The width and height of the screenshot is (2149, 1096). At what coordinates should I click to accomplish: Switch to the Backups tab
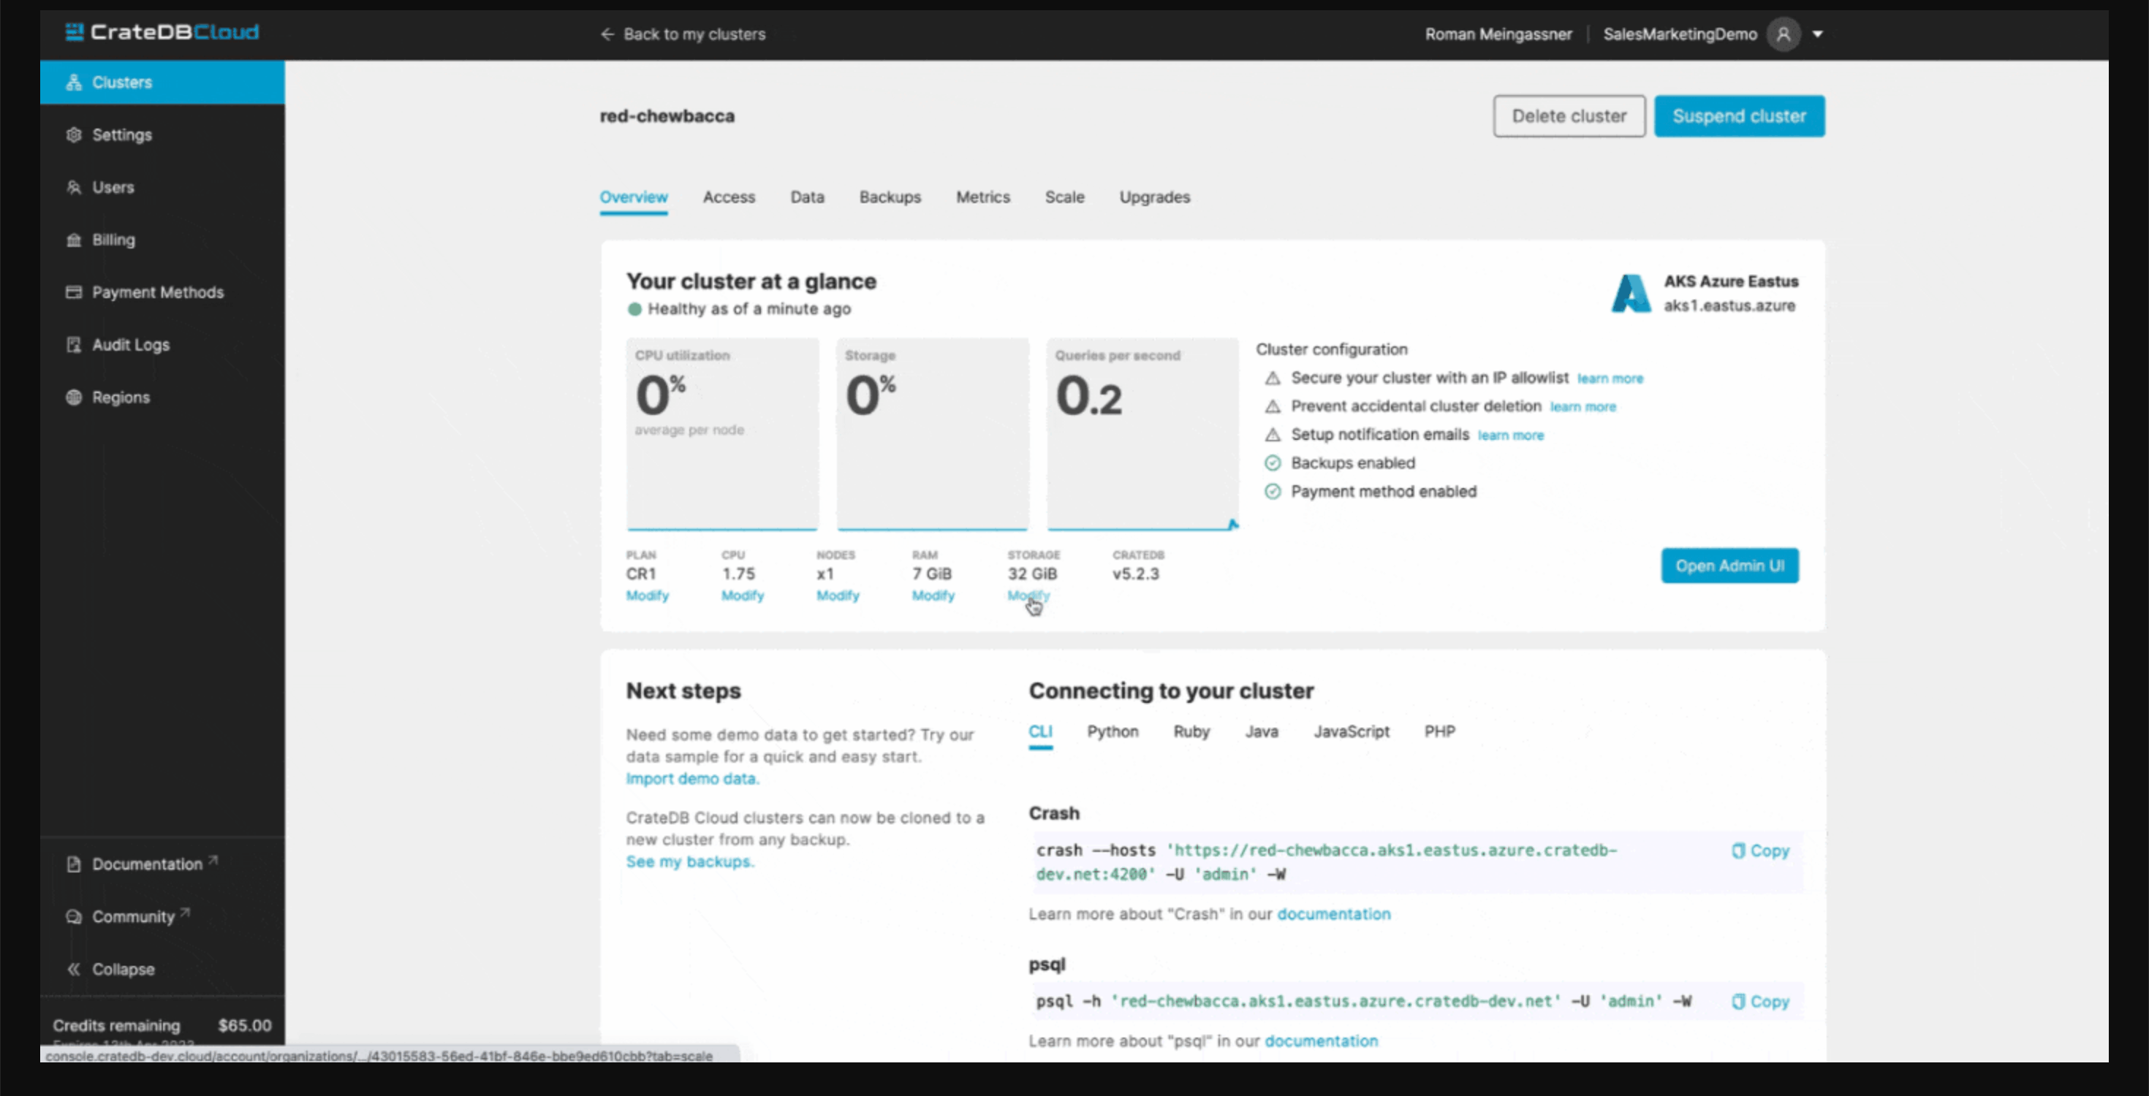pos(890,198)
